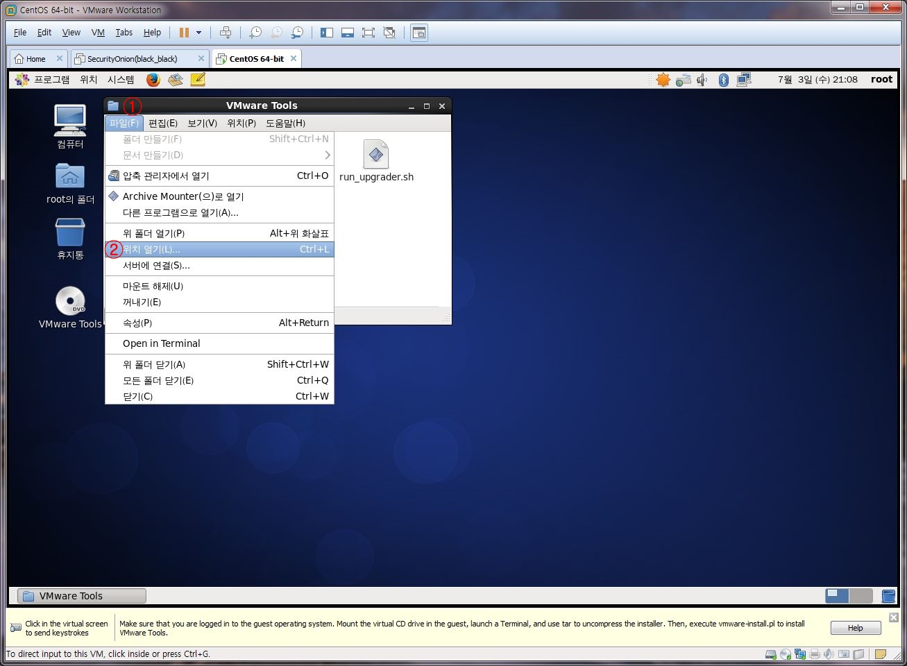
Task: Launch the mail client panel icon
Action: (x=176, y=80)
